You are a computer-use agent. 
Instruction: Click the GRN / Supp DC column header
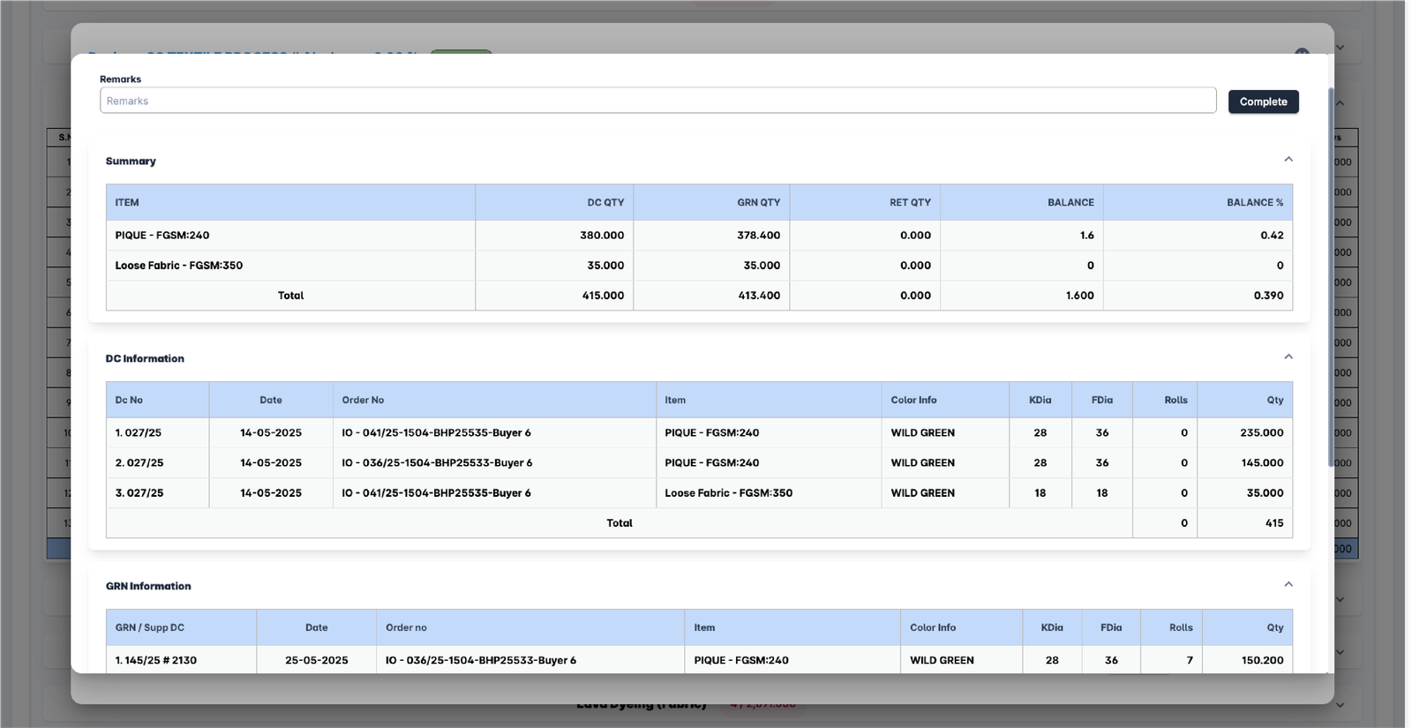pyautogui.click(x=150, y=627)
